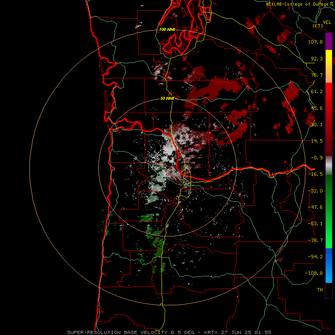Click the 107.8 velocity scale value

(315, 42)
